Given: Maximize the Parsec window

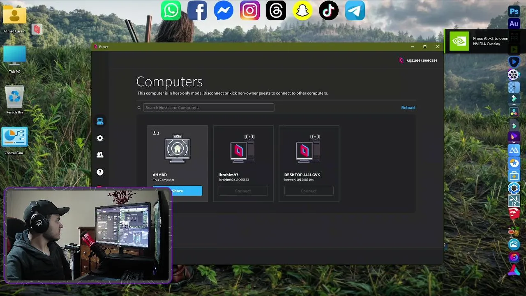Looking at the screenshot, I should tap(424, 47).
